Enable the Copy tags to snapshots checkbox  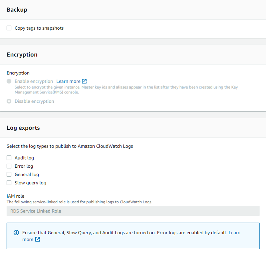pos(9,28)
